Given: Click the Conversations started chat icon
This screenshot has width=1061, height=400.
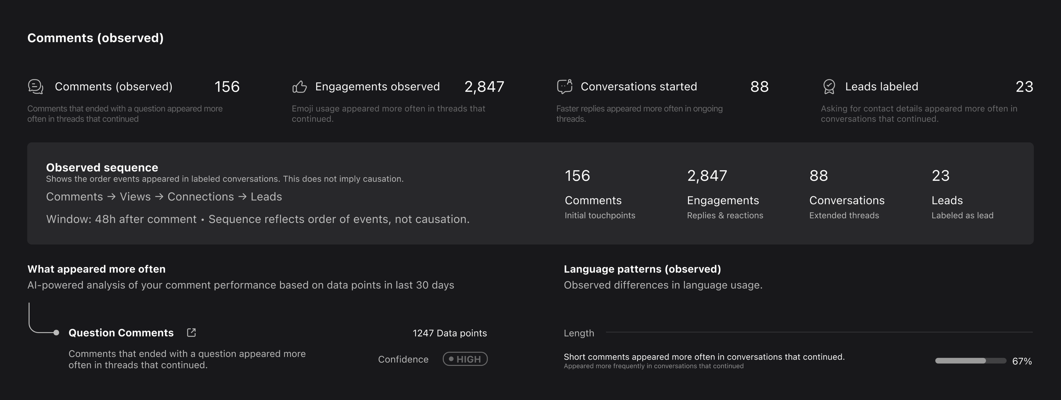Looking at the screenshot, I should point(565,86).
